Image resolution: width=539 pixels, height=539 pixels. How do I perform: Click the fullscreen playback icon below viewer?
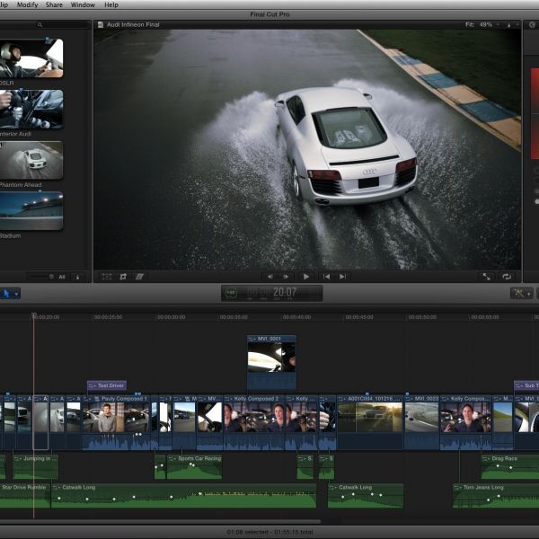coord(486,277)
